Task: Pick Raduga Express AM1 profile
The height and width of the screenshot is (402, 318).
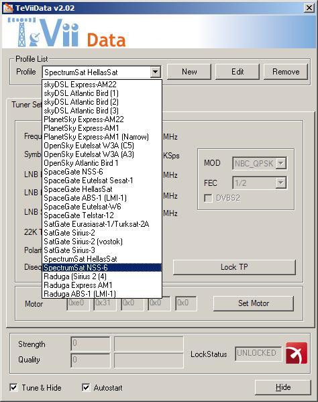Action: [x=102, y=285]
